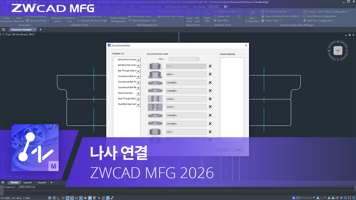Click Calculate the total length tool
356x200 pixels.
[92, 21]
